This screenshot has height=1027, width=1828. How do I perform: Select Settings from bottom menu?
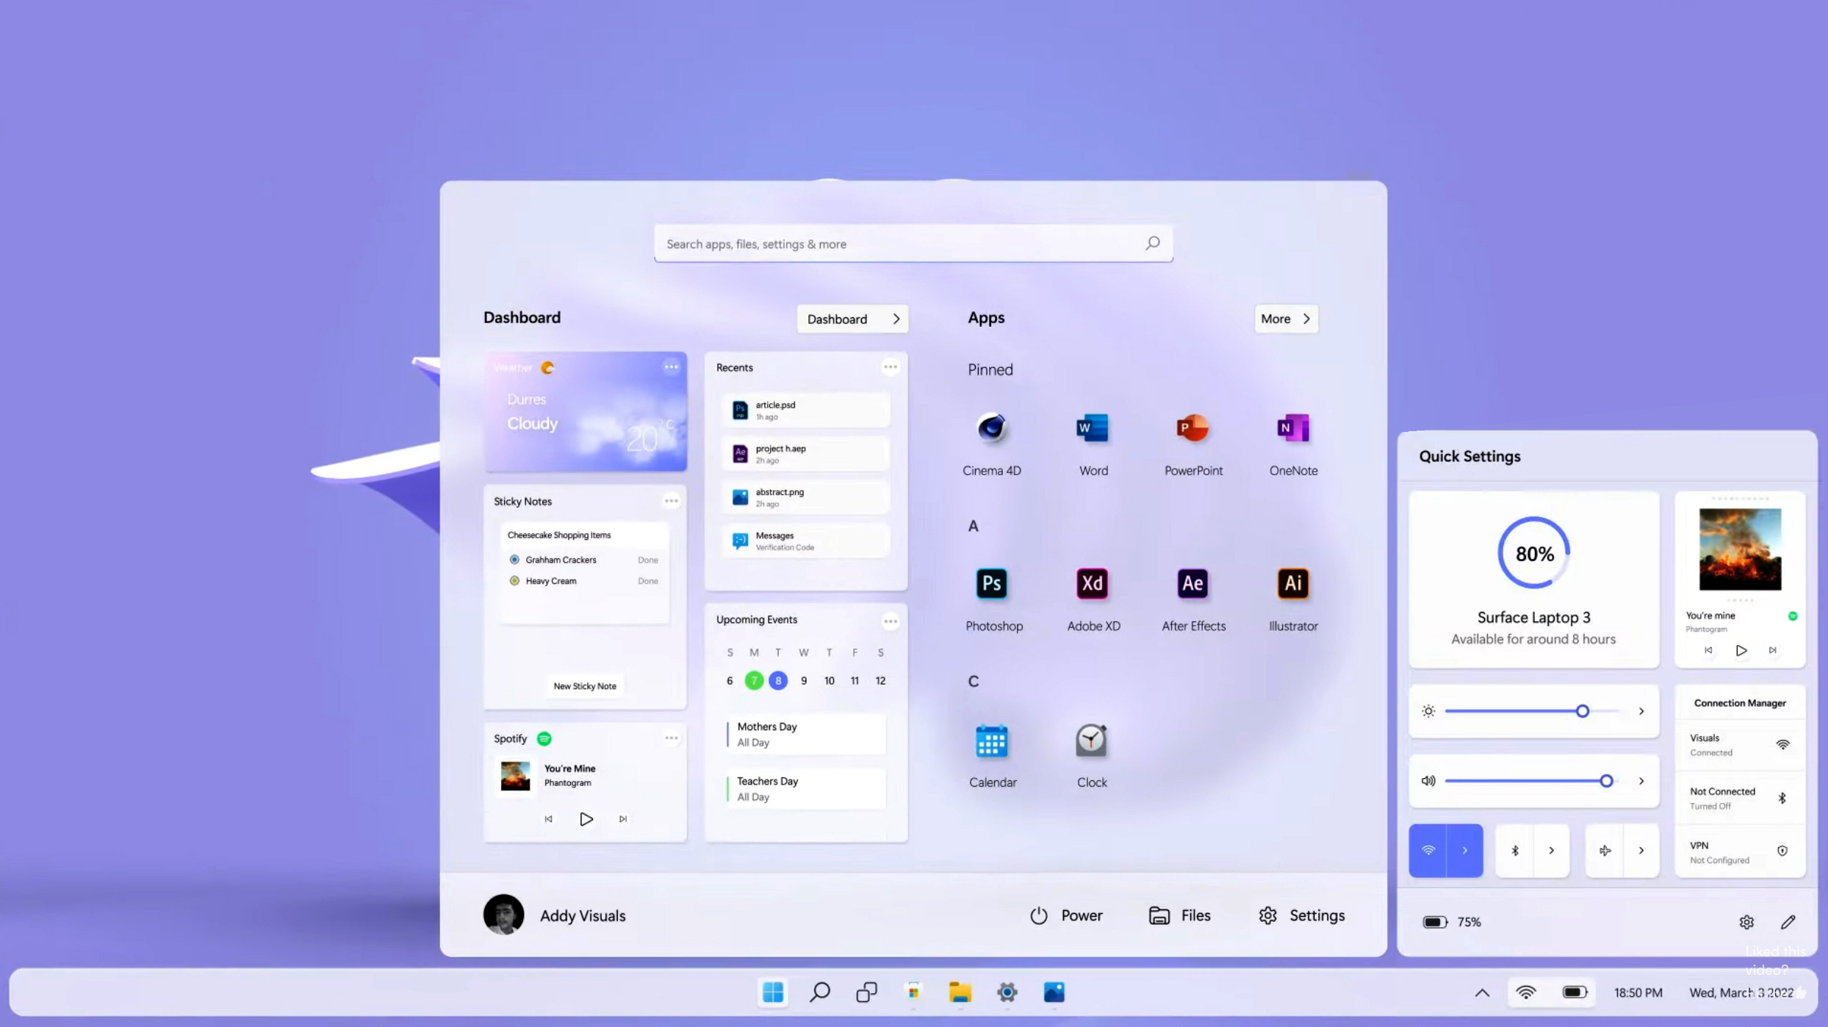tap(1302, 915)
